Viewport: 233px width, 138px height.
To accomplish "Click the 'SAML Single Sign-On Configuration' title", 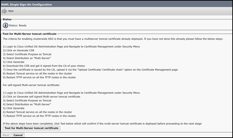I will (x=26, y=5).
